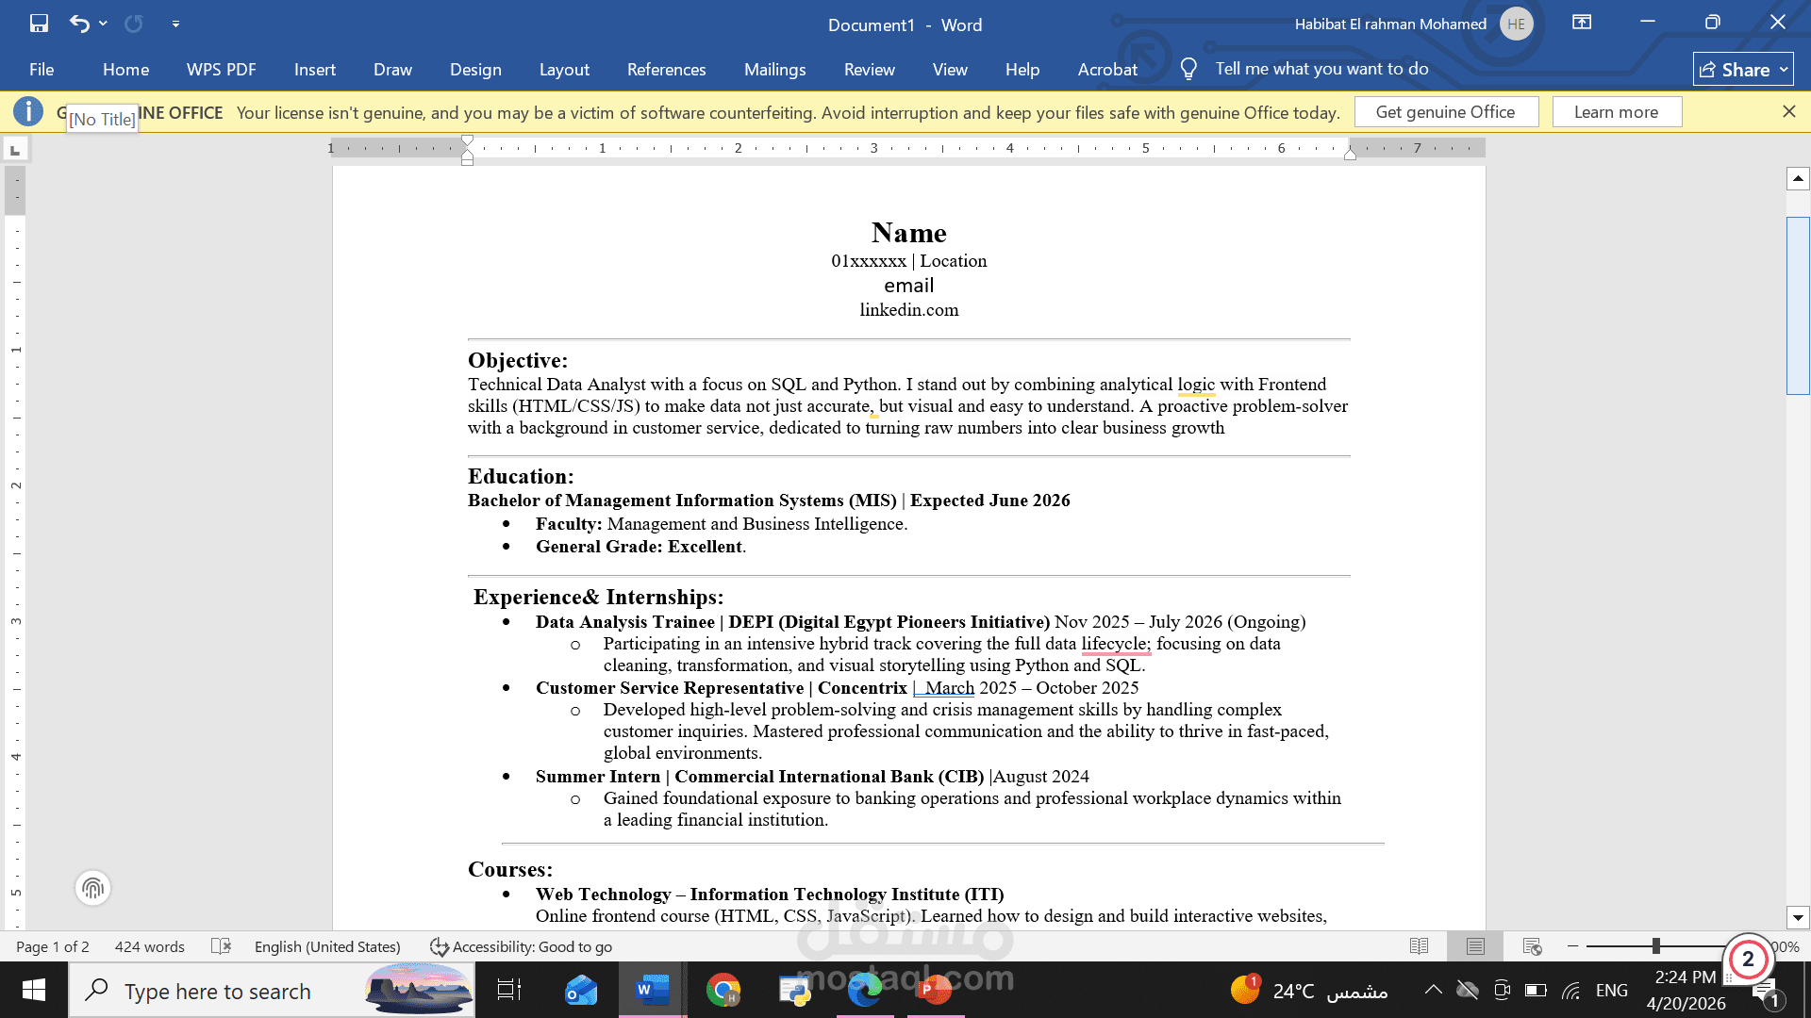Open the Python icon on taskbar
The image size is (1811, 1018).
pyautogui.click(x=794, y=990)
